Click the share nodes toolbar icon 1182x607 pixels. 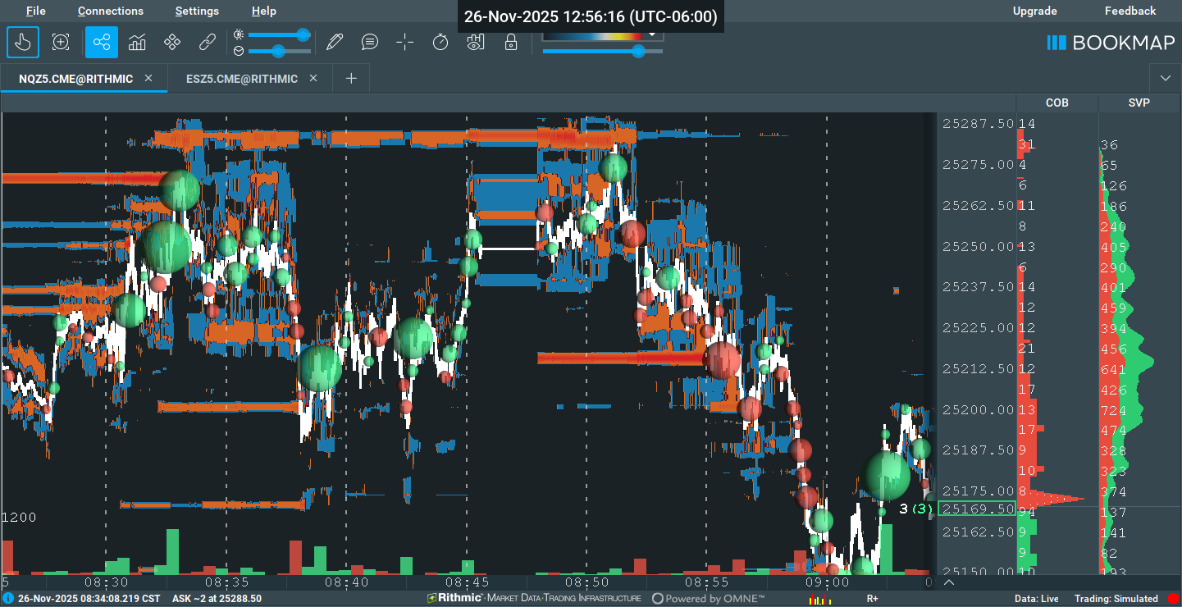click(102, 42)
